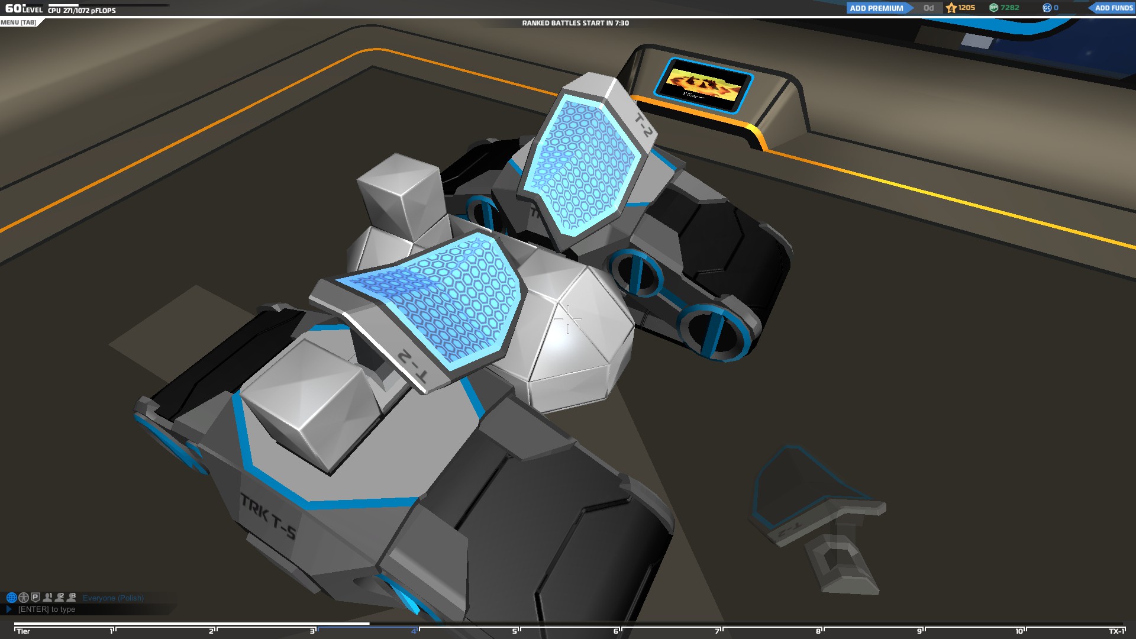This screenshot has width=1136, height=639.
Task: Expand chat using the blue arrow
Action: pyautogui.click(x=9, y=609)
